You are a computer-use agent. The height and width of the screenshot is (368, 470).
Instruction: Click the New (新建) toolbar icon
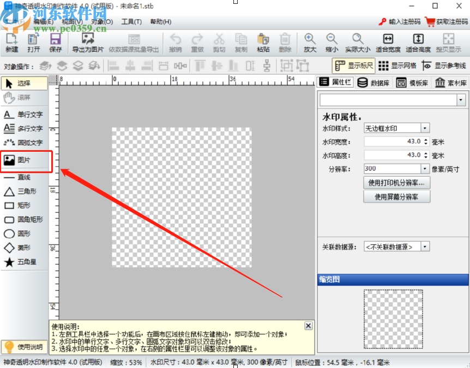tap(11, 43)
